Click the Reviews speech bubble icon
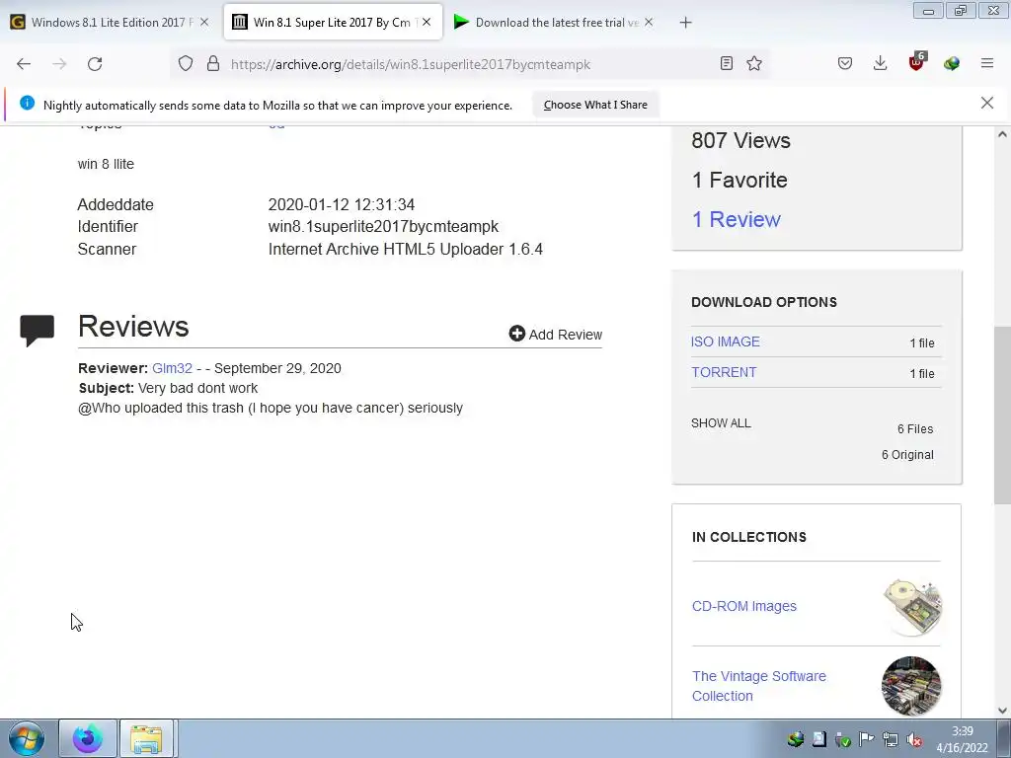 click(38, 330)
